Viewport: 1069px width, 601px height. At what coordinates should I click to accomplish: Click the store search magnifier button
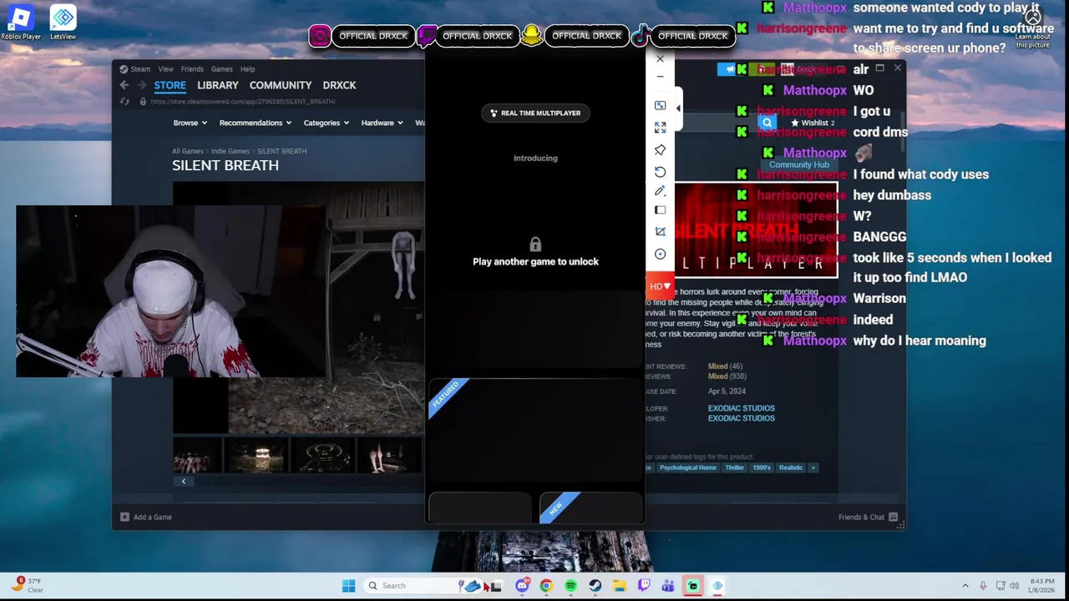pos(767,123)
